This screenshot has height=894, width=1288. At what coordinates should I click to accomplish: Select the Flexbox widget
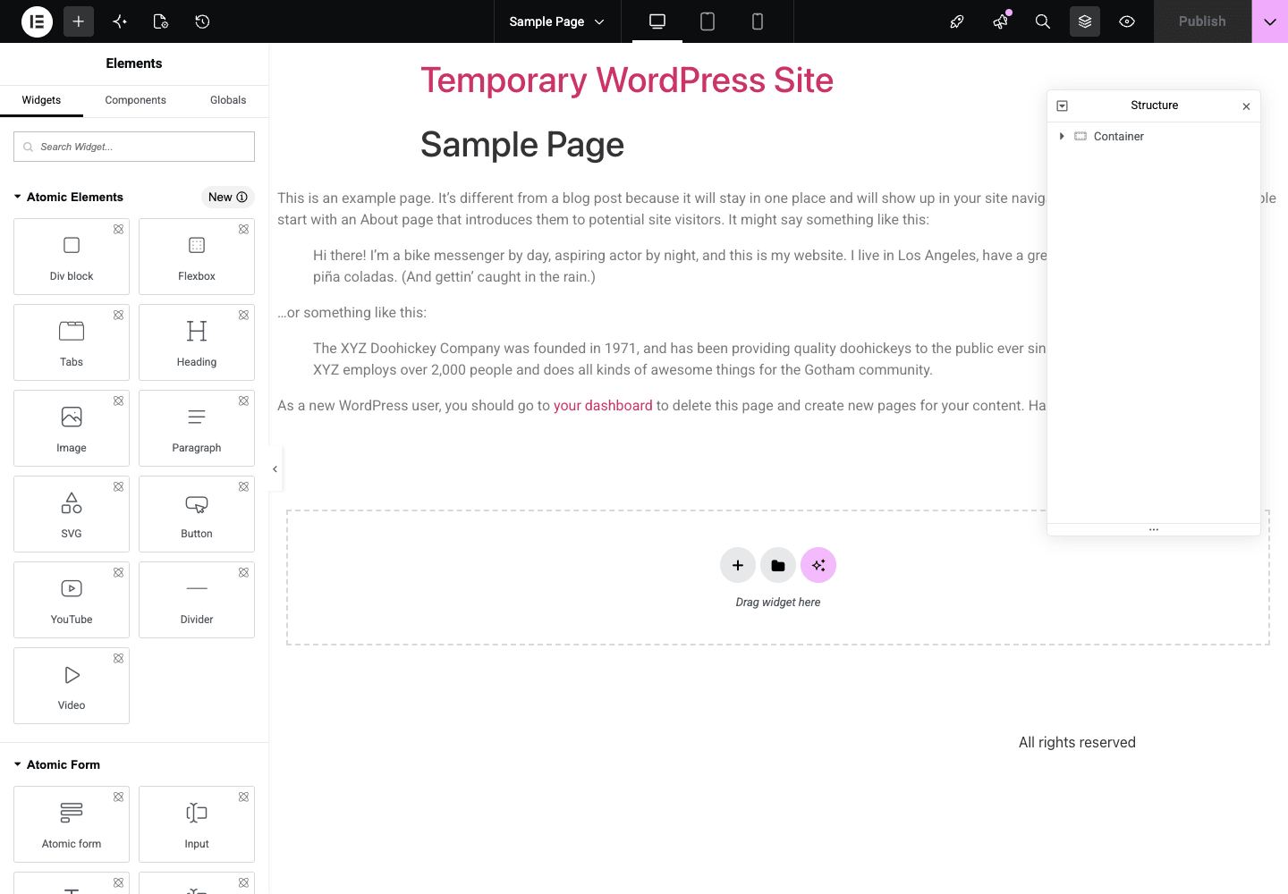[x=197, y=257]
